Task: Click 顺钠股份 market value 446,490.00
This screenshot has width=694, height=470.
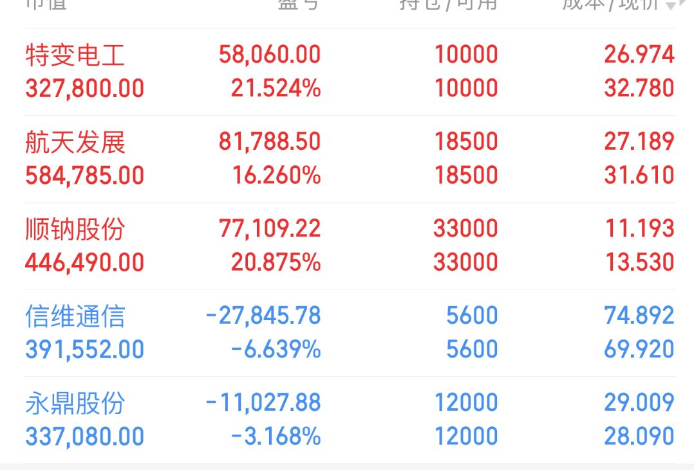Action: (x=84, y=263)
